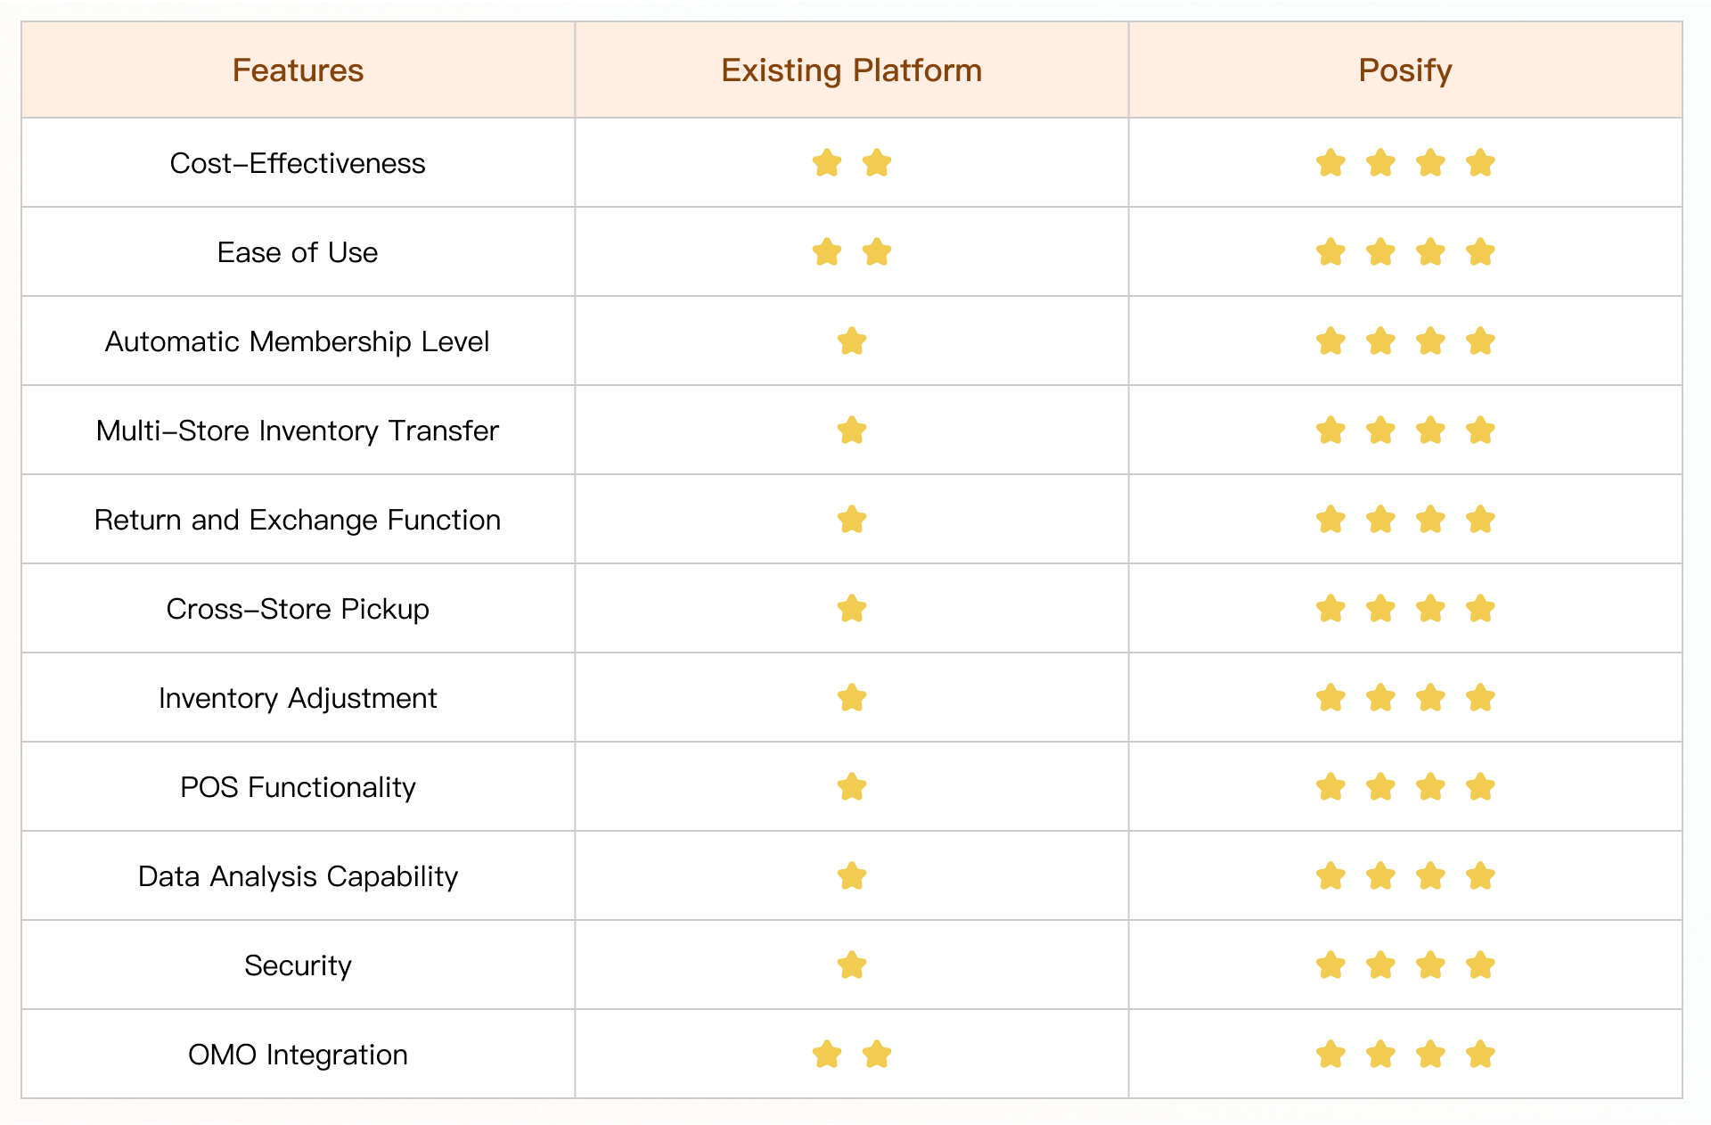The width and height of the screenshot is (1711, 1125).
Task: Select Multi-Store Inventory Transfer label
Action: 298,431
